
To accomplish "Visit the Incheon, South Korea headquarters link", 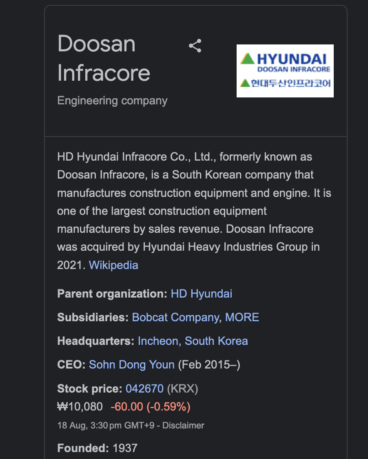I will point(193,341).
